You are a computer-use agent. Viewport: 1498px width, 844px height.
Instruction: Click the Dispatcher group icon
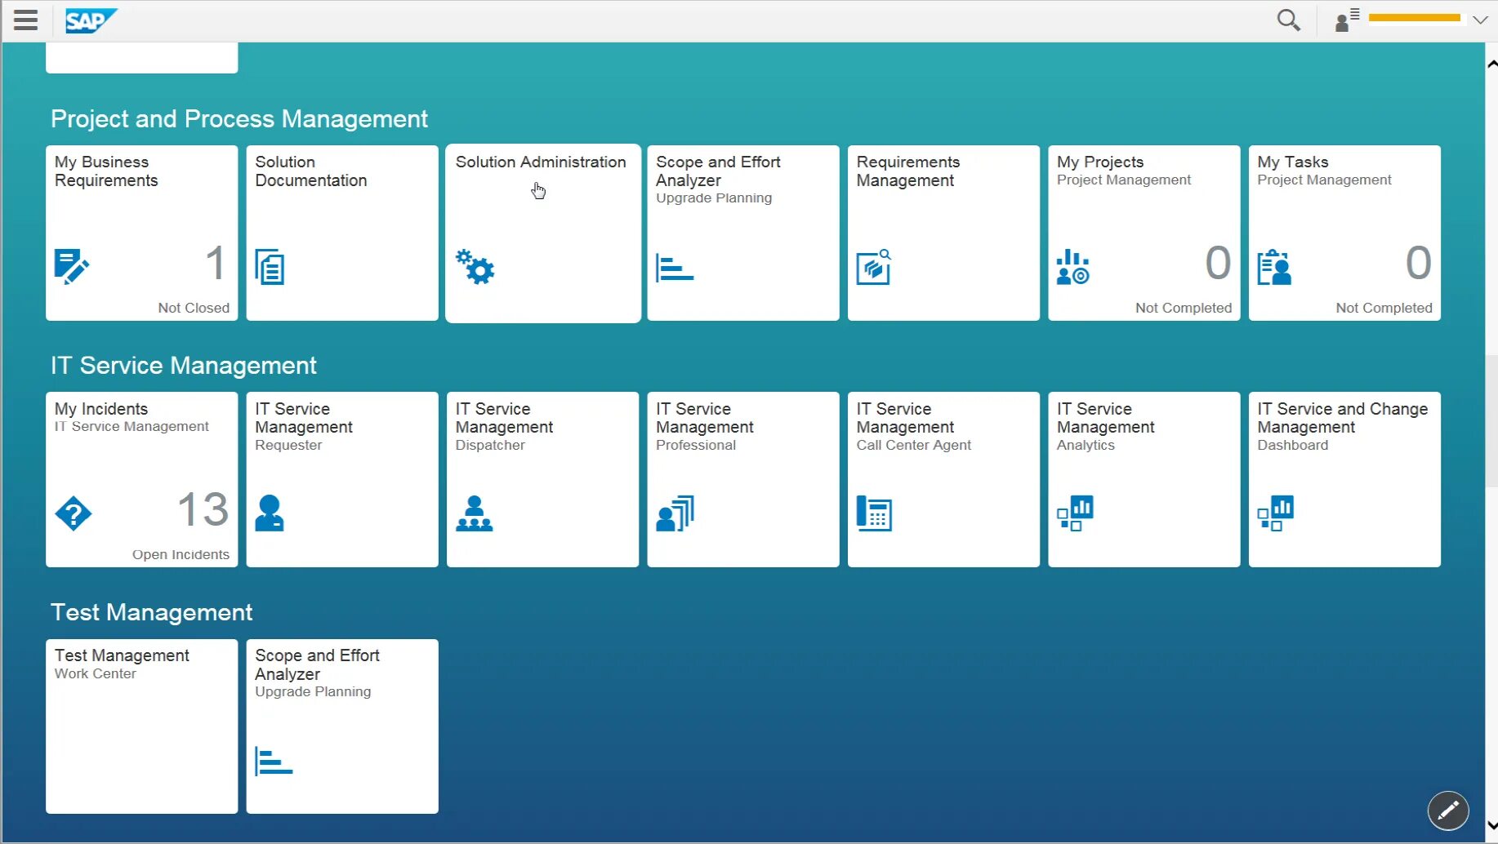475,513
